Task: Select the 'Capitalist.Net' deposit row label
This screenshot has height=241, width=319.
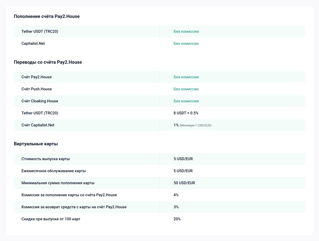Action: 33,43
